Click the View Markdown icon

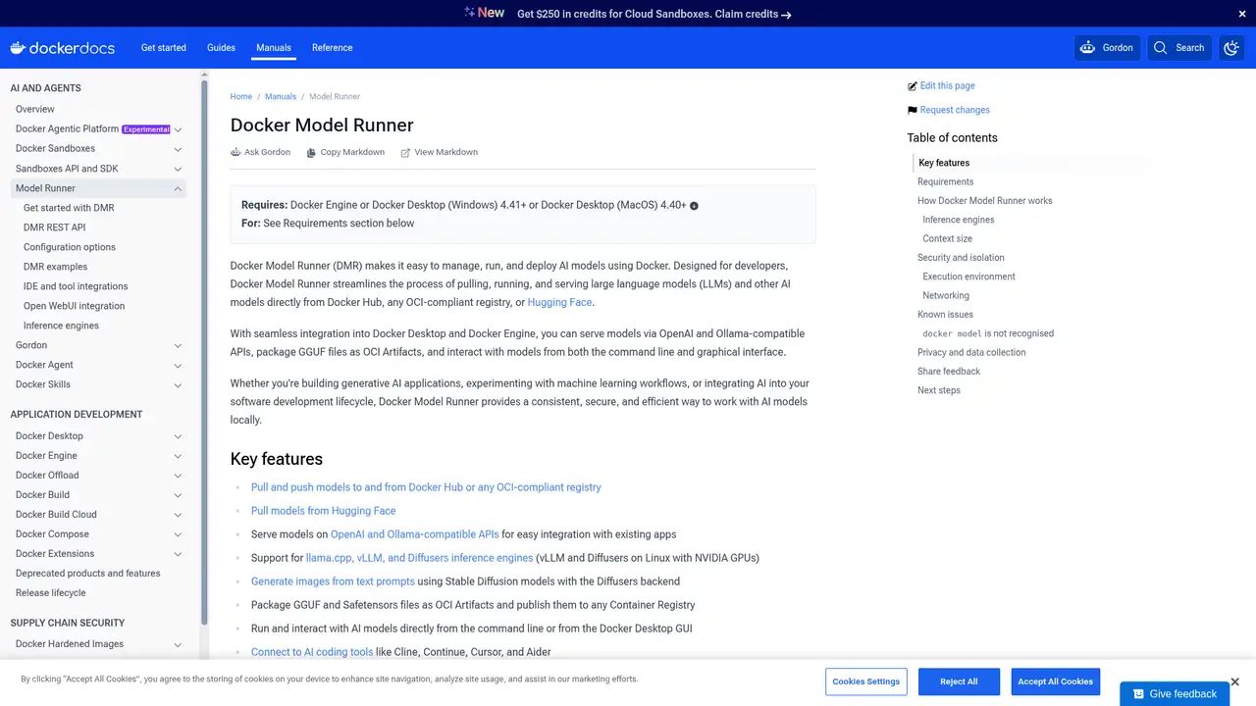(405, 153)
